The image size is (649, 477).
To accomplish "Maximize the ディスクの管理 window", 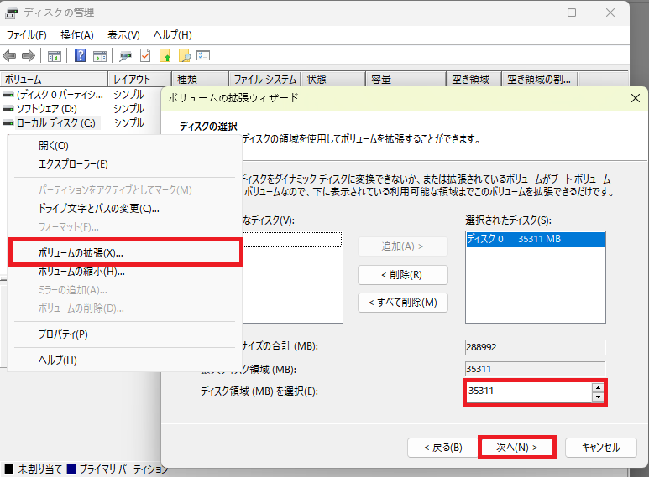I will click(x=572, y=13).
